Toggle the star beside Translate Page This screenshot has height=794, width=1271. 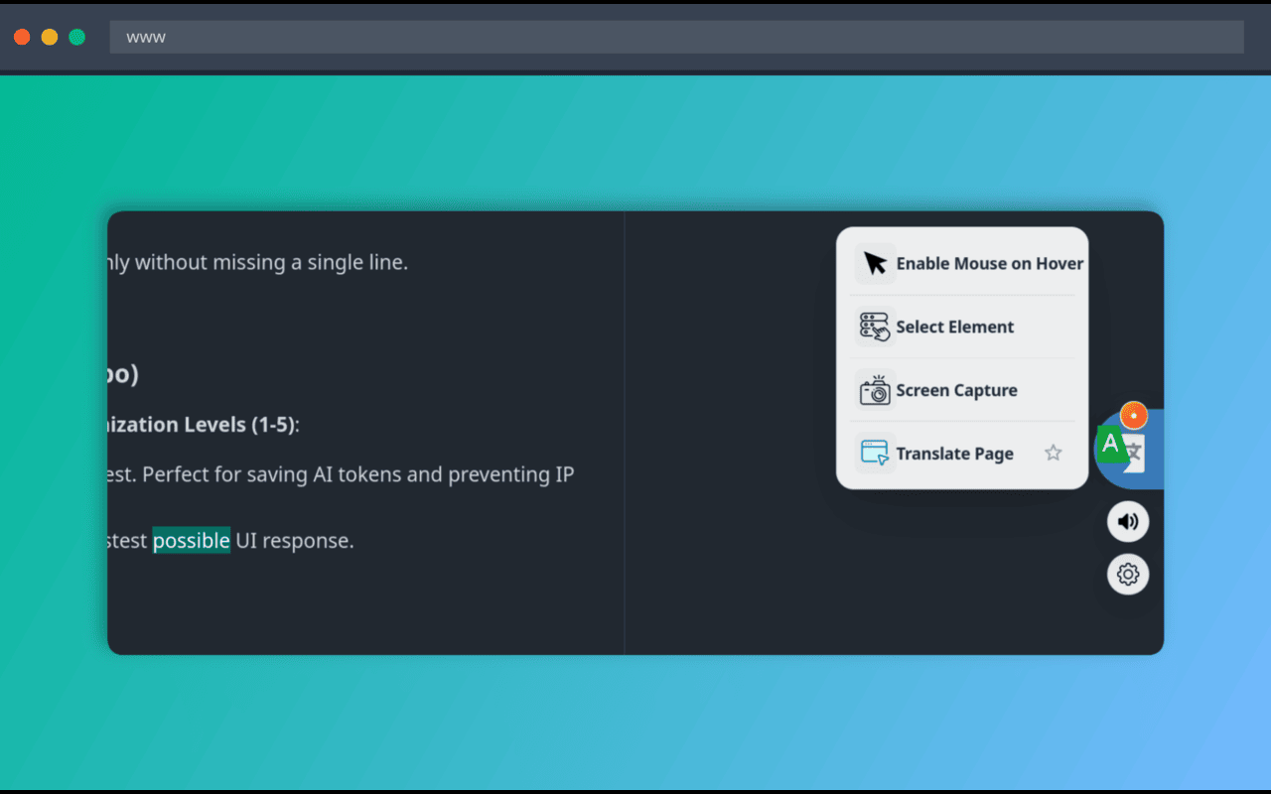(x=1054, y=453)
